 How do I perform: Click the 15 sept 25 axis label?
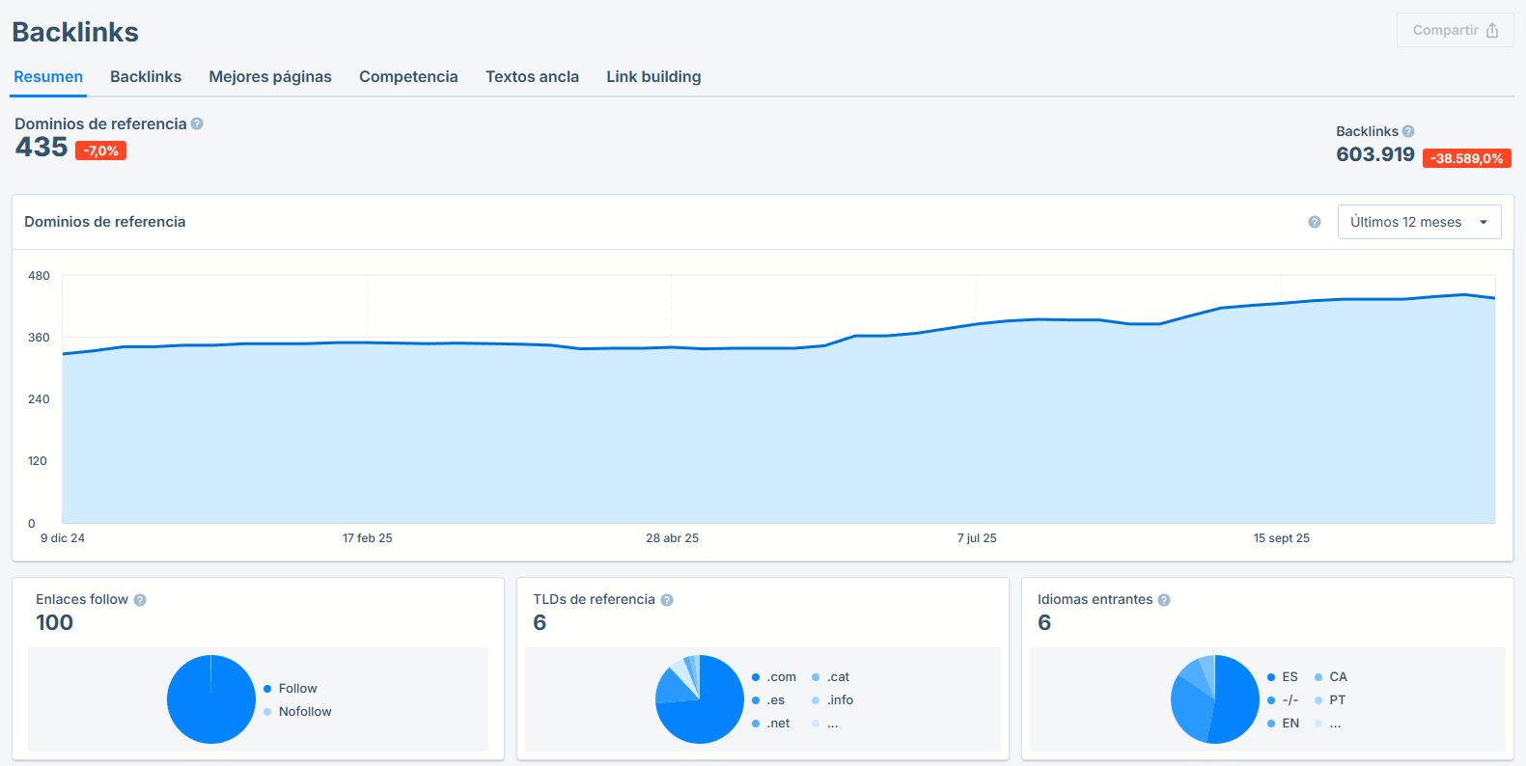point(1282,538)
